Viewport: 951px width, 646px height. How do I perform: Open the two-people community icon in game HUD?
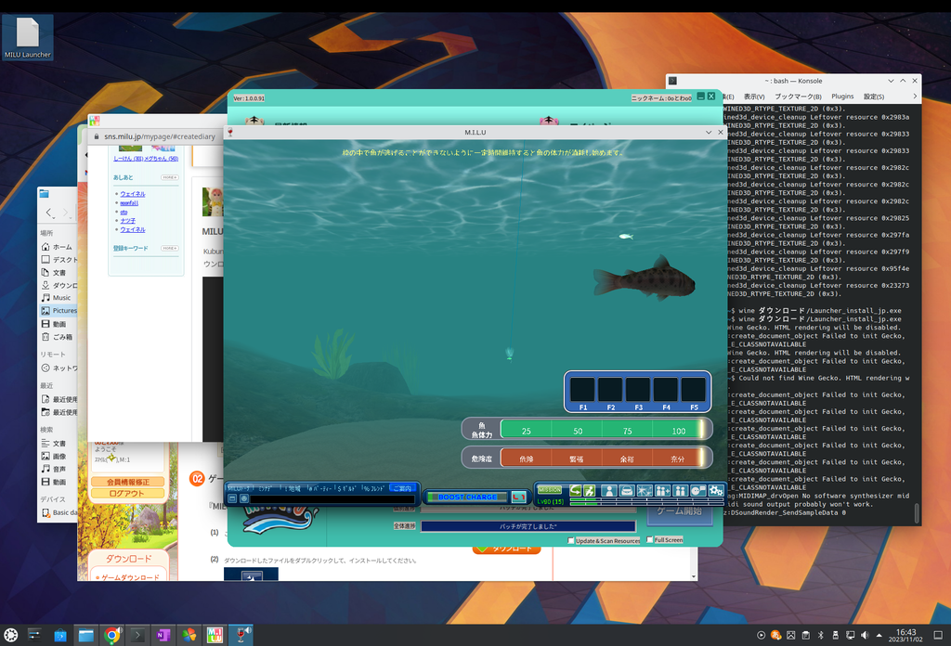point(681,490)
